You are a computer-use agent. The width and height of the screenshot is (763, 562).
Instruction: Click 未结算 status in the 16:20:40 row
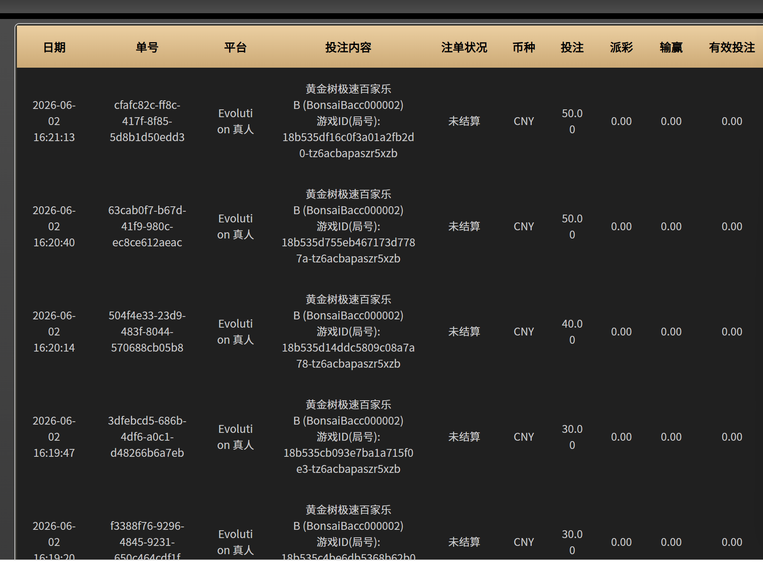click(x=464, y=226)
